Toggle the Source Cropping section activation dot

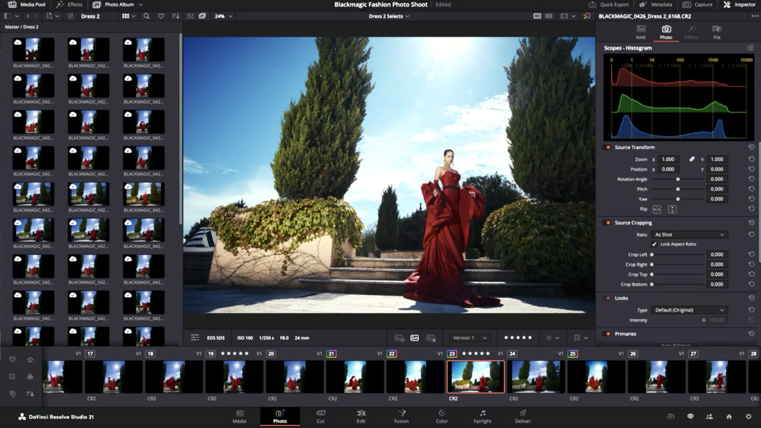click(608, 223)
